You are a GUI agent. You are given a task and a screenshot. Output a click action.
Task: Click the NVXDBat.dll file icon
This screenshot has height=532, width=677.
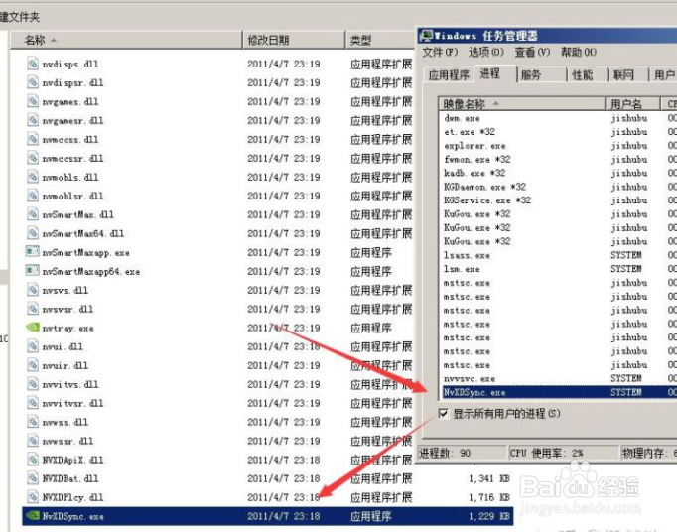[33, 478]
